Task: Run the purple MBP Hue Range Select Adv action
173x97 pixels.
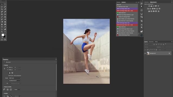Action: tap(127, 9)
